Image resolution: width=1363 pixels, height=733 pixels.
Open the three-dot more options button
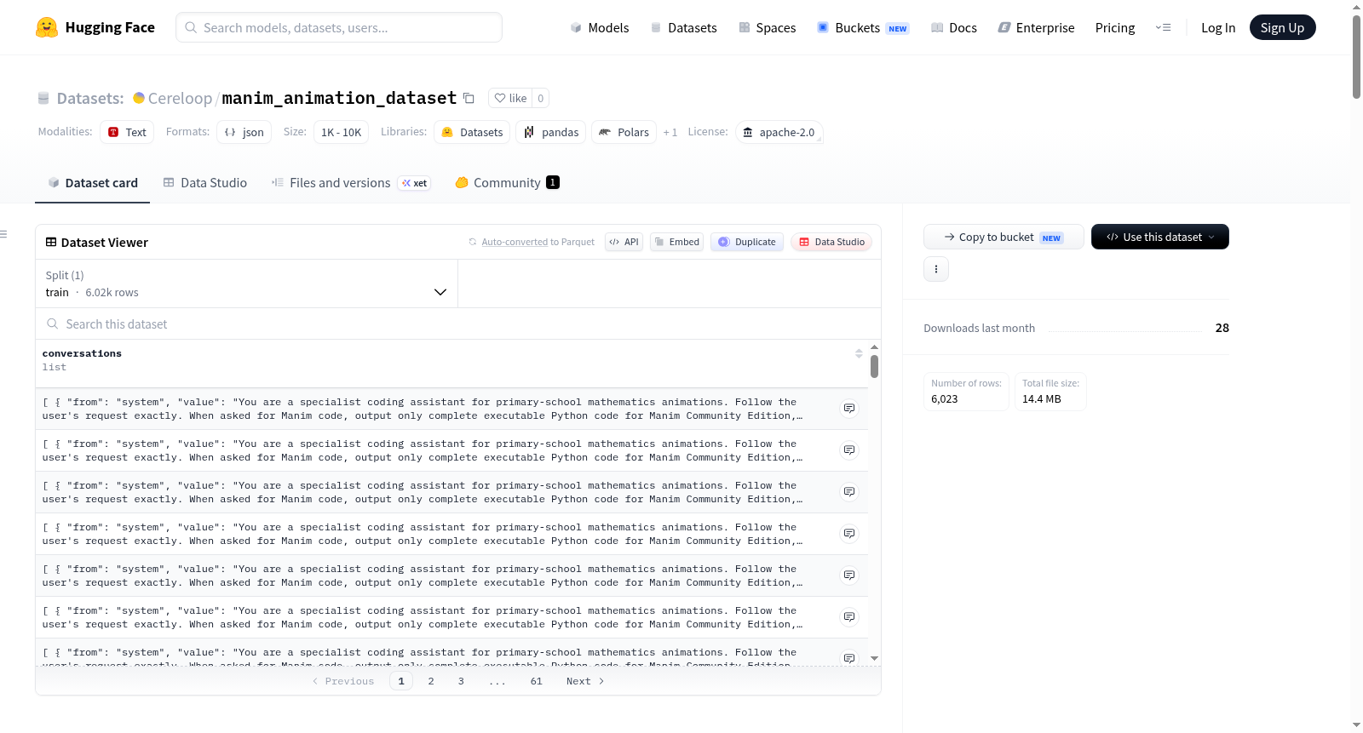pyautogui.click(x=936, y=269)
